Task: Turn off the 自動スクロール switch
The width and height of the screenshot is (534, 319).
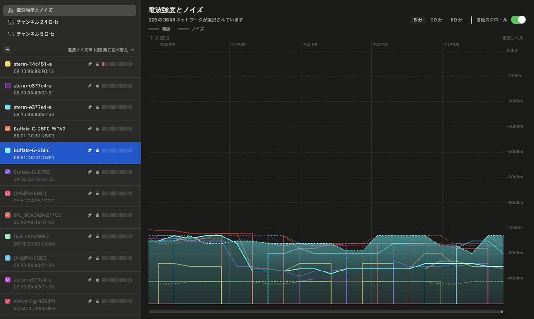Action: tap(518, 20)
